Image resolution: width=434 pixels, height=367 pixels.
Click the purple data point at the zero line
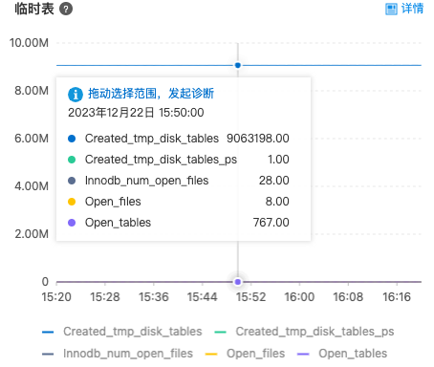(x=238, y=282)
